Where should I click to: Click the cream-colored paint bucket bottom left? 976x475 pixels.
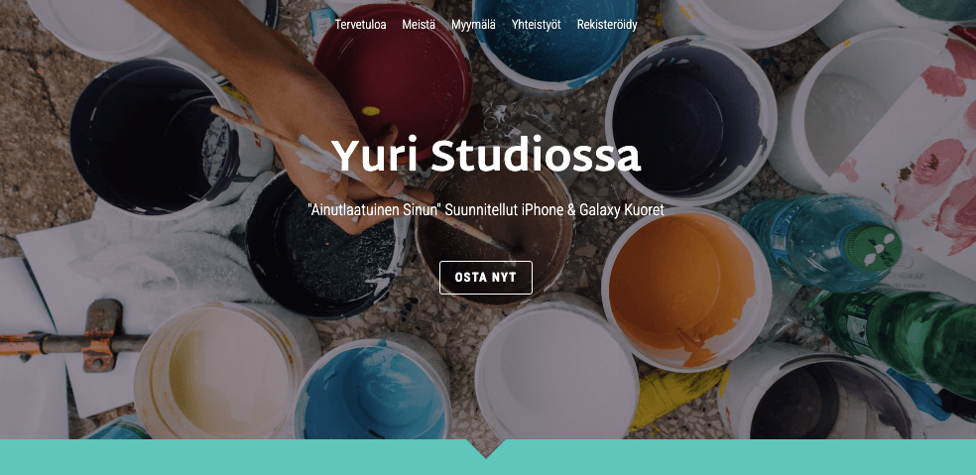[x=218, y=371]
